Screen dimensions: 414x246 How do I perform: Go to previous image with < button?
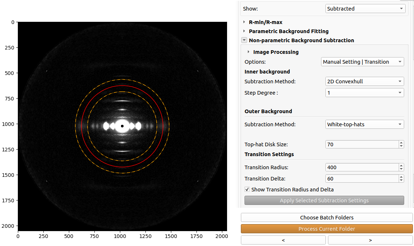pyautogui.click(x=283, y=240)
